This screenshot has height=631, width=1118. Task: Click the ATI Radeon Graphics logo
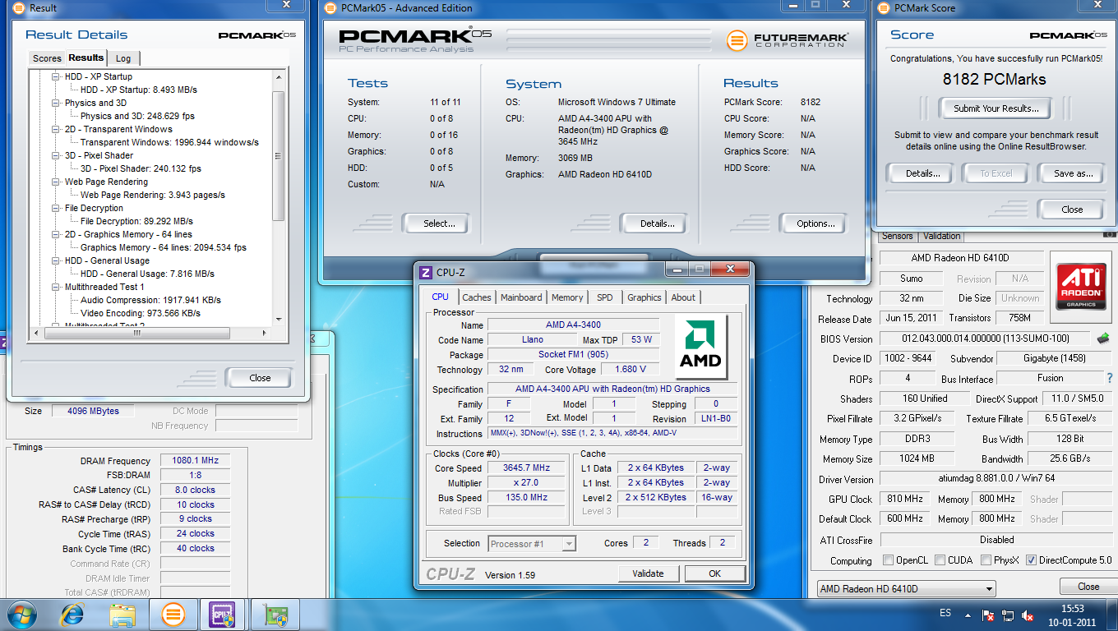point(1079,286)
